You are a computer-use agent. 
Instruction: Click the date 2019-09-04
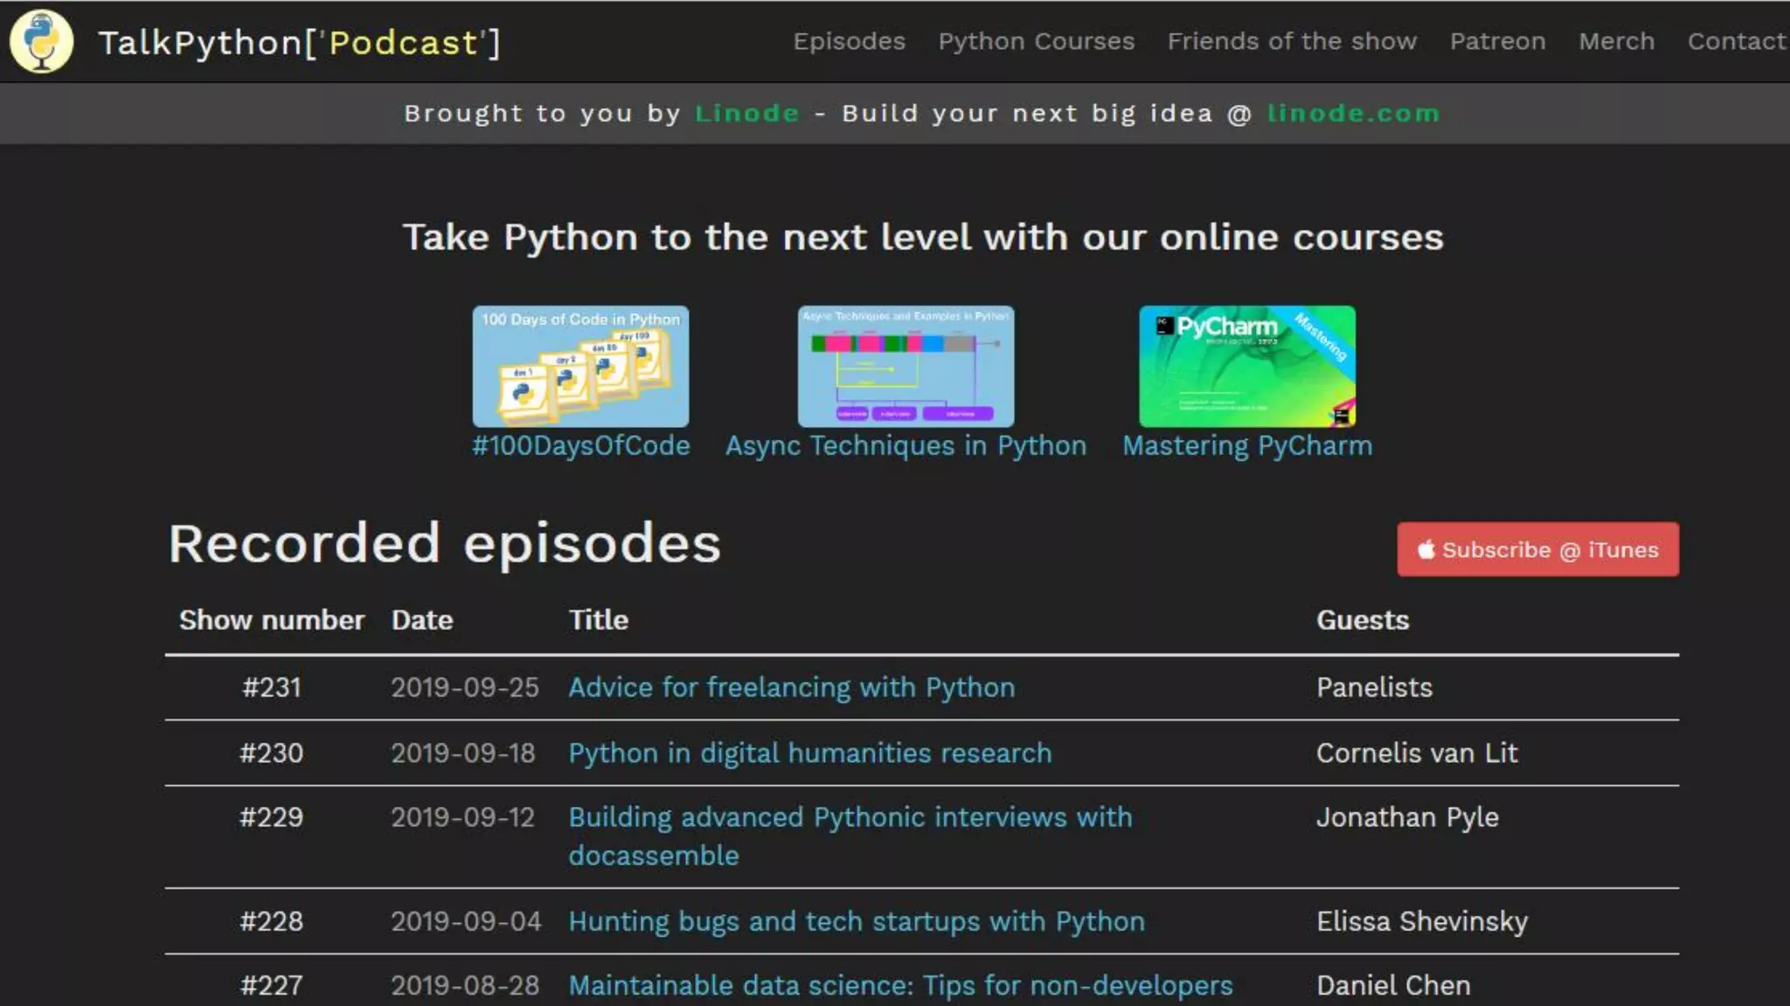pyautogui.click(x=466, y=921)
